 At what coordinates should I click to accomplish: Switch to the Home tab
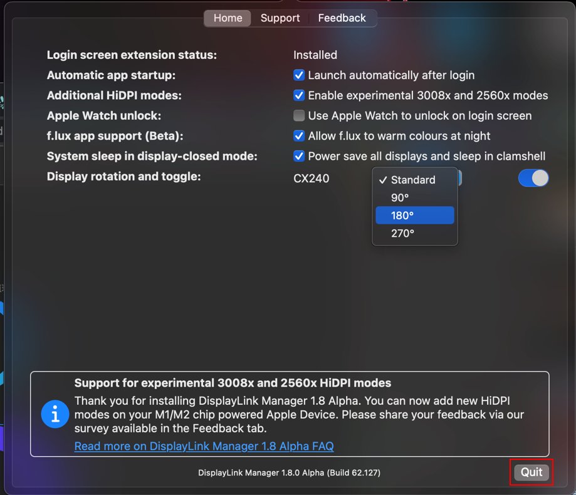coord(228,18)
